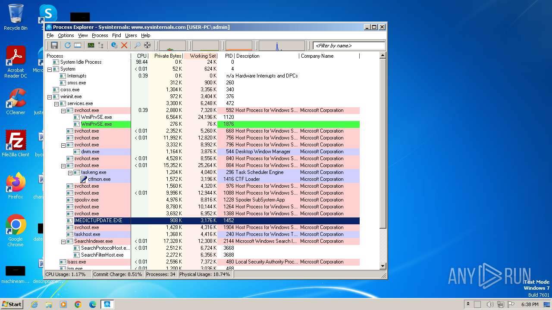Open System Information graph icon in toolbar
Viewport: 552px width, 310px height.
tap(91, 45)
